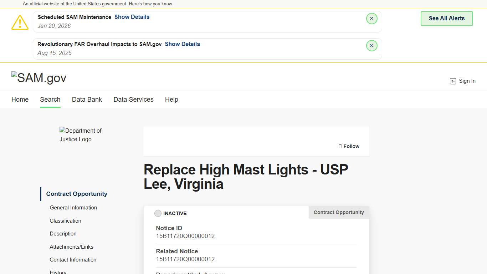
Task: Navigate to Attachments/Links section
Action: click(72, 247)
